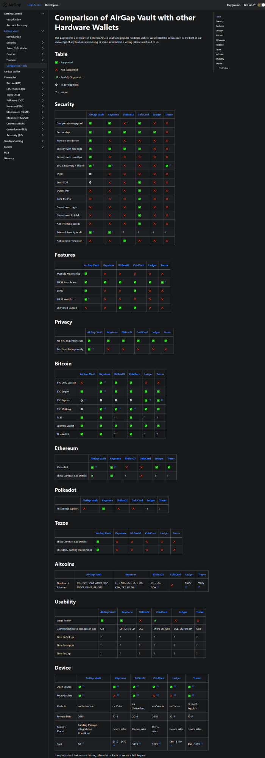This screenshot has width=265, height=758.
Task: Expand the Guides sidebar chevron
Action: [x=42, y=147]
